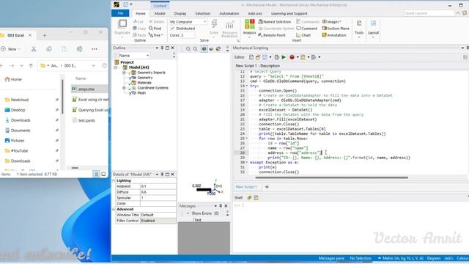Screen dimensions: 469x264
Task: Click the Quick Launch search box
Action: tap(429, 13)
